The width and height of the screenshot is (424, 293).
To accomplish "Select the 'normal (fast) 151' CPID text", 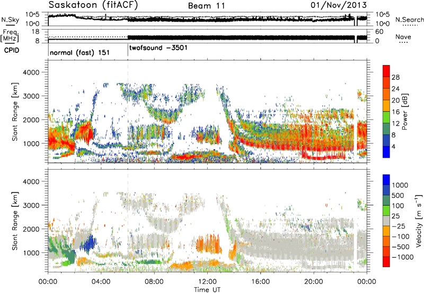I will pos(80,52).
